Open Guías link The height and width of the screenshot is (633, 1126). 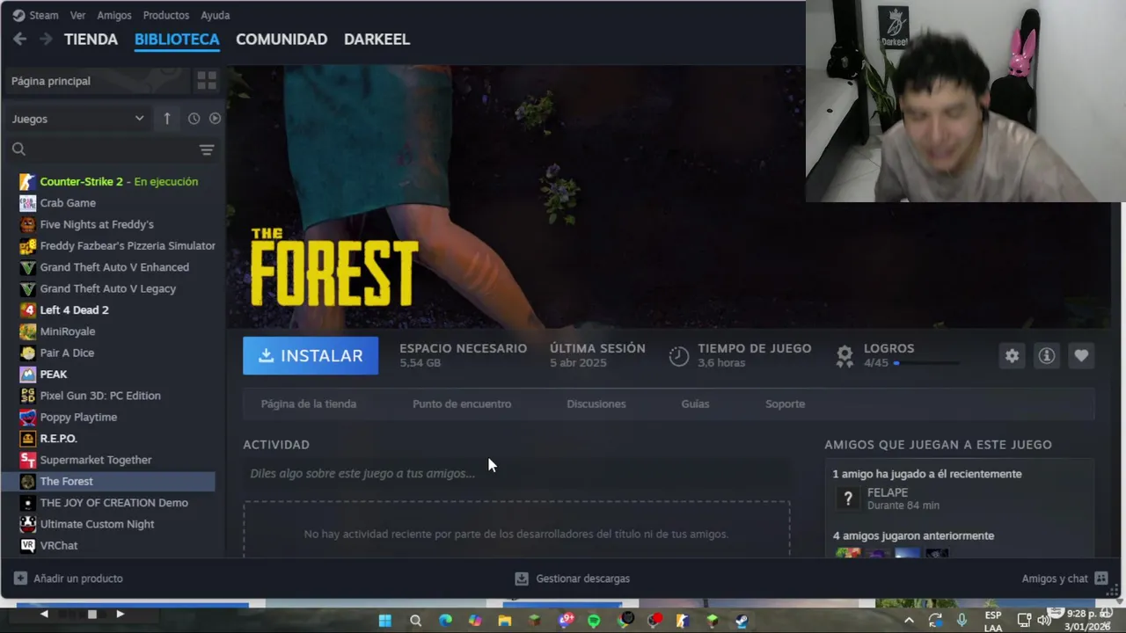[x=695, y=404]
